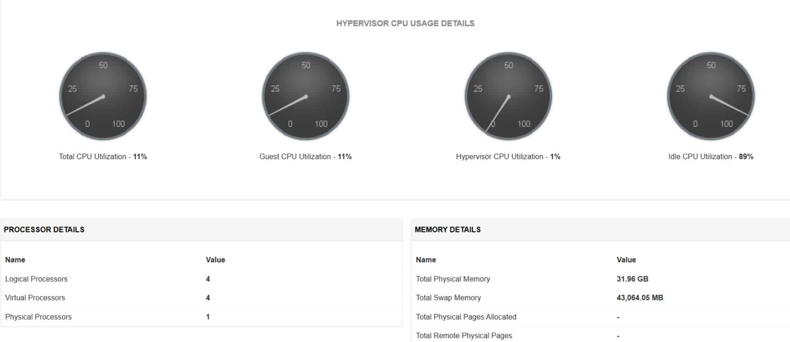The width and height of the screenshot is (790, 342).
Task: Sort by the Value column in Processor Details
Action: [215, 260]
